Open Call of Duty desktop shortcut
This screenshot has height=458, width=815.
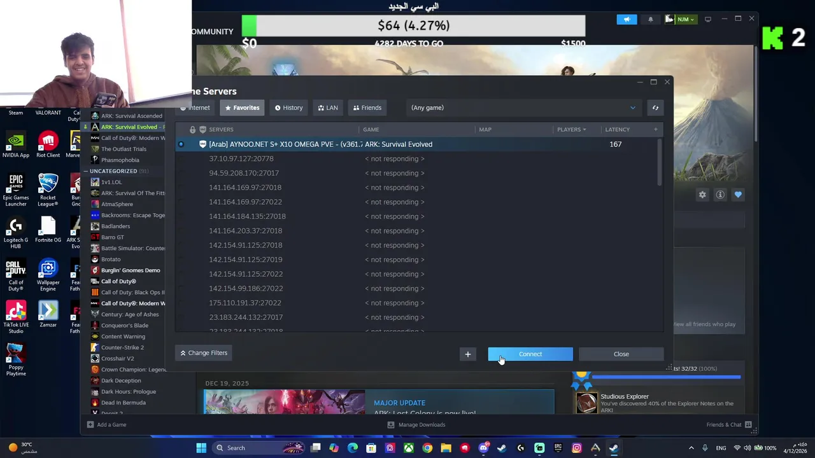click(x=16, y=275)
